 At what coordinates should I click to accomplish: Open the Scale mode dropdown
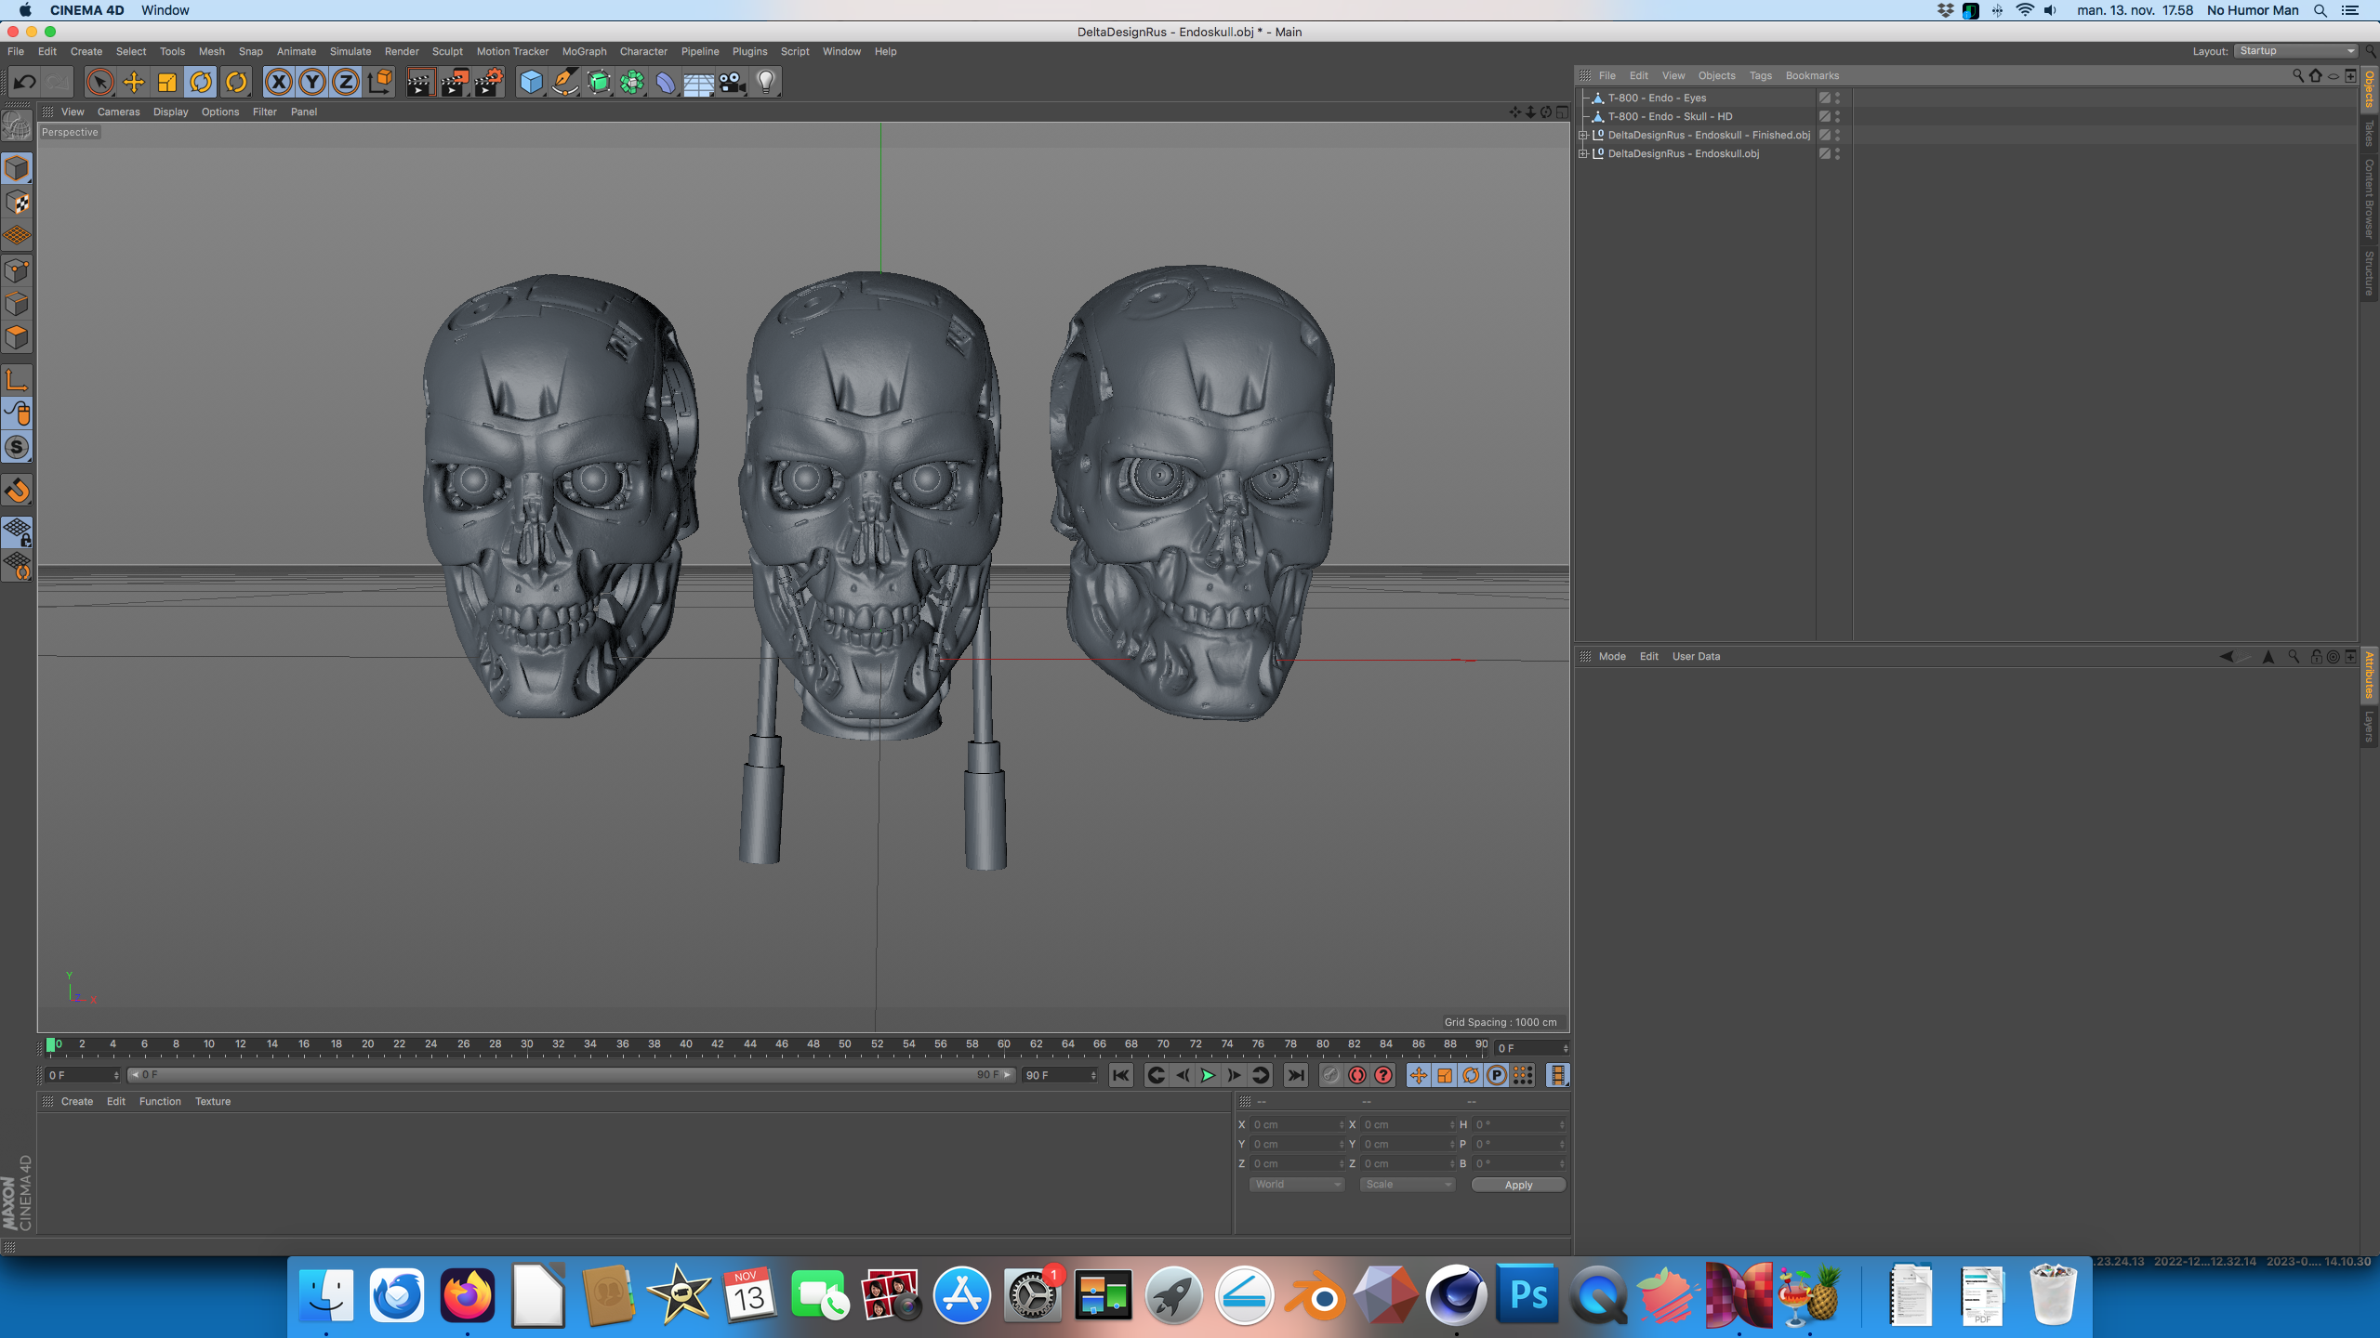tap(1407, 1185)
